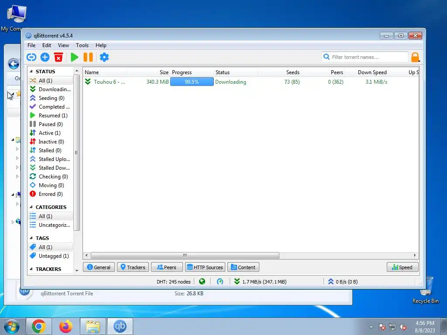Click the upload speed status bar entry

pos(343,282)
